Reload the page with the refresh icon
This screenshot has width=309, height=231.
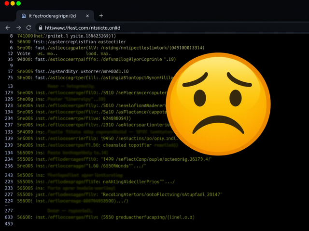29,28
